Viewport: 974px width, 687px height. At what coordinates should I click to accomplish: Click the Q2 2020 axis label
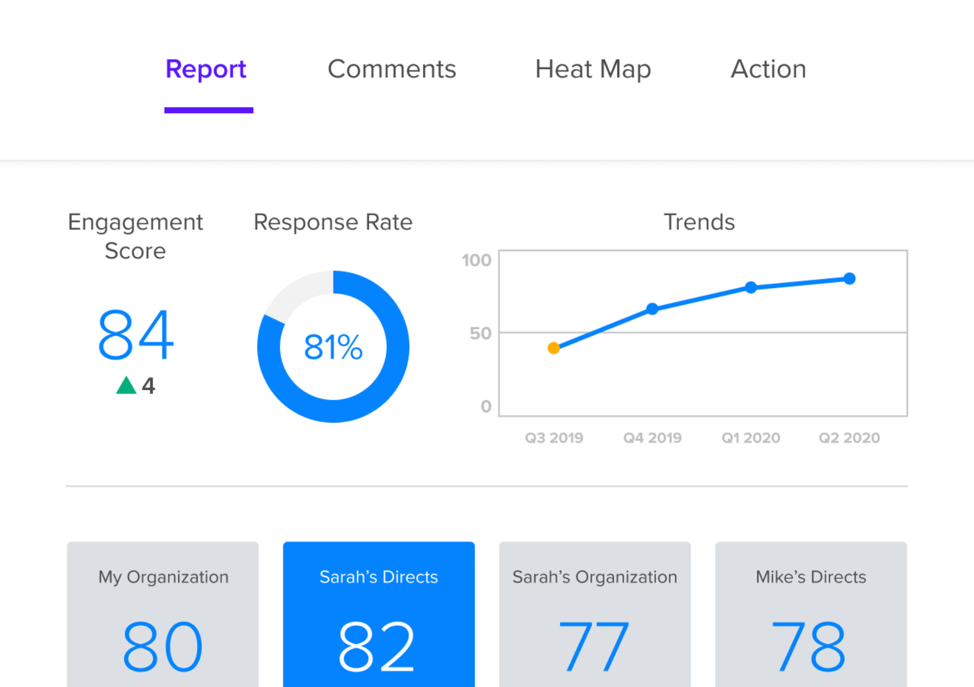click(849, 438)
